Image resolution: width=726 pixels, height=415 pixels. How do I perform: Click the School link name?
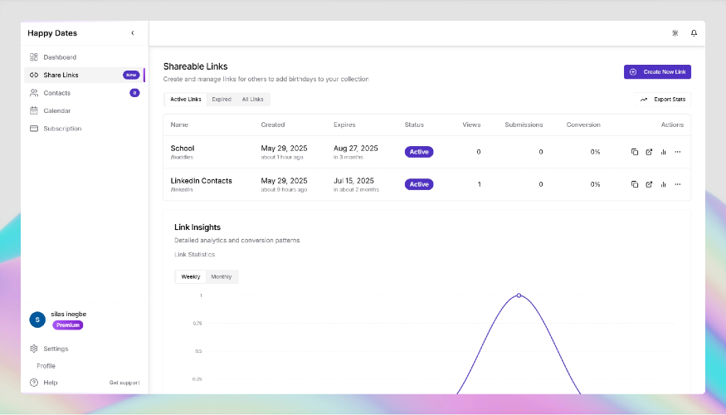(183, 149)
